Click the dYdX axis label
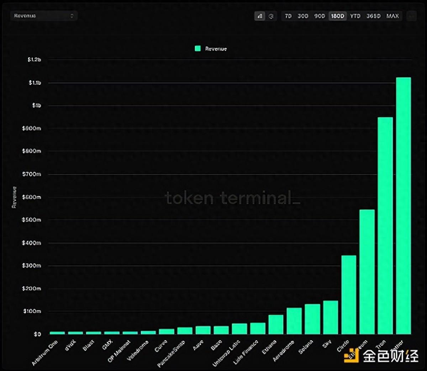Image resolution: width=427 pixels, height=371 pixels. [71, 346]
